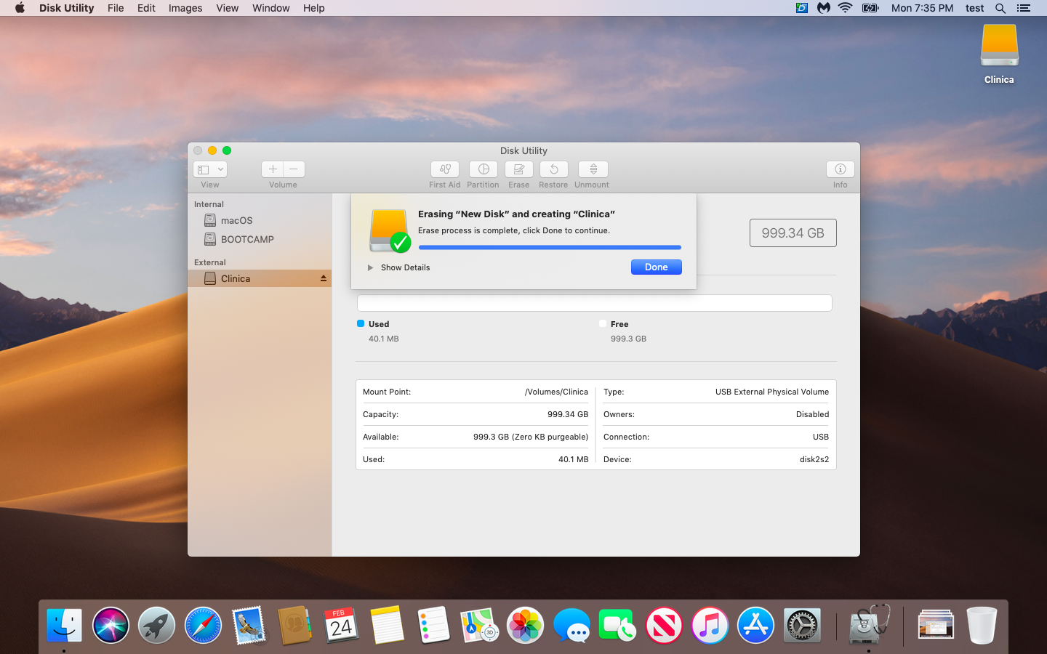Click the clock in menu bar

[x=922, y=8]
